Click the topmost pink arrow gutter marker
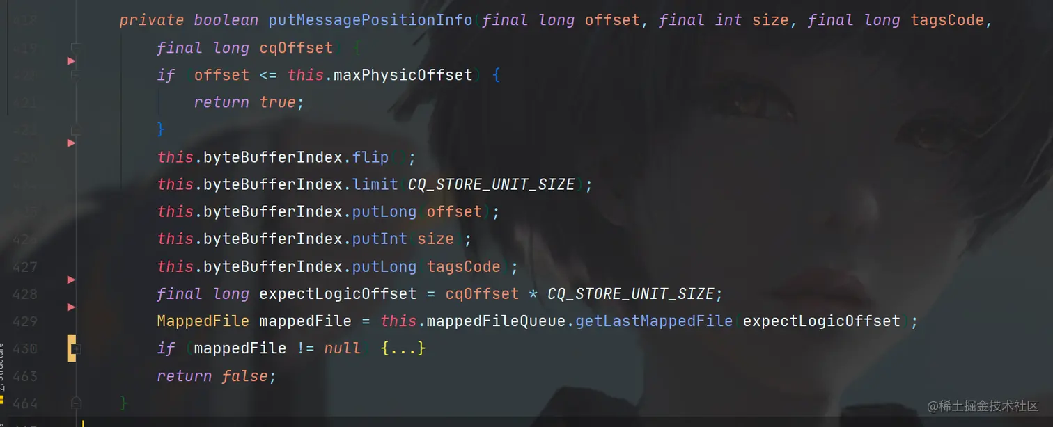Viewport: 1053px width, 427px height. (71, 61)
